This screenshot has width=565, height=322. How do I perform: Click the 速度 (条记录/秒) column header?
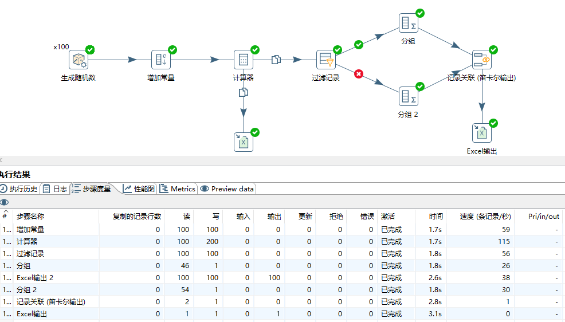point(485,217)
